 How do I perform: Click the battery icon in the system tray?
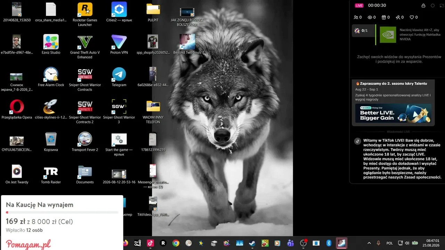coord(415,243)
